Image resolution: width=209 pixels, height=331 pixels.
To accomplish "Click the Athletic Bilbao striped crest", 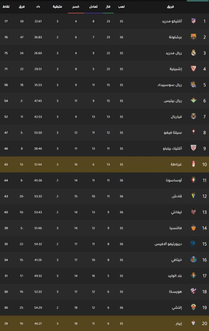I will point(193,148).
